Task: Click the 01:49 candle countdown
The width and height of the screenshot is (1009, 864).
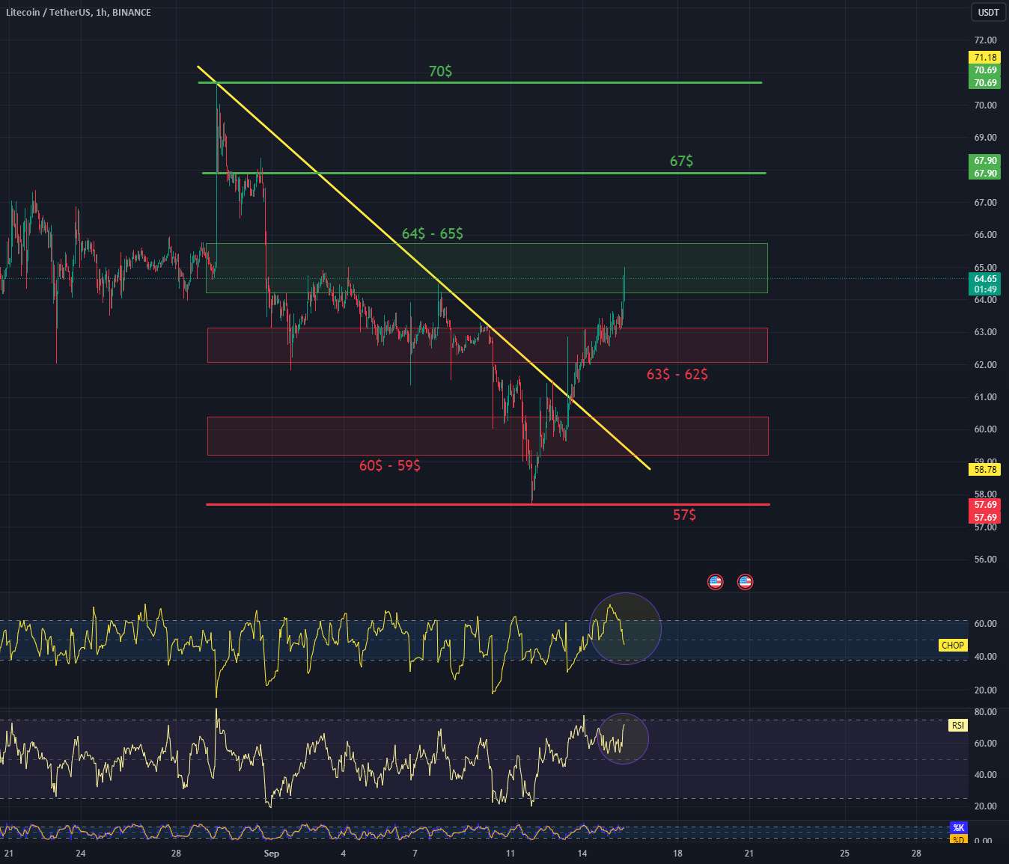Action: 985,289
